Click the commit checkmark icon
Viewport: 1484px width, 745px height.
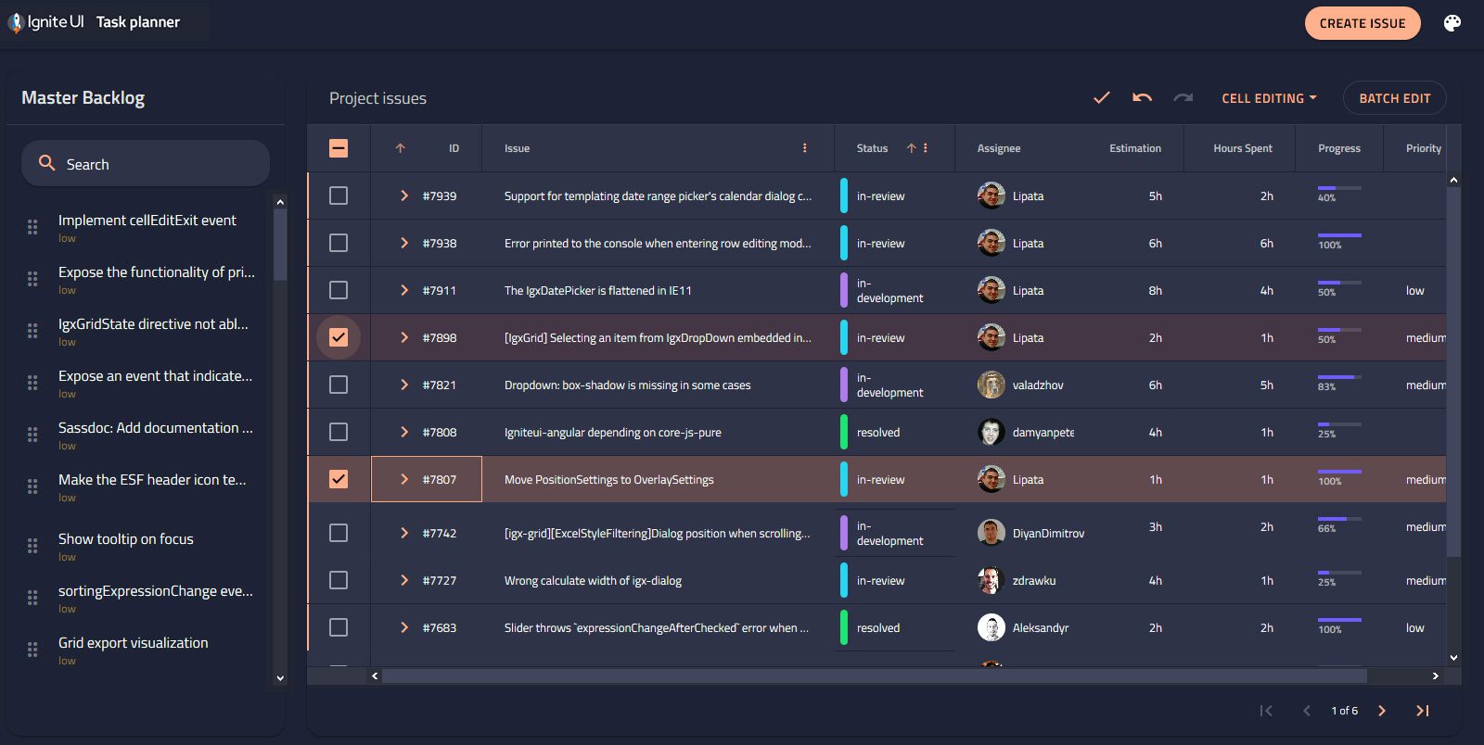point(1102,97)
